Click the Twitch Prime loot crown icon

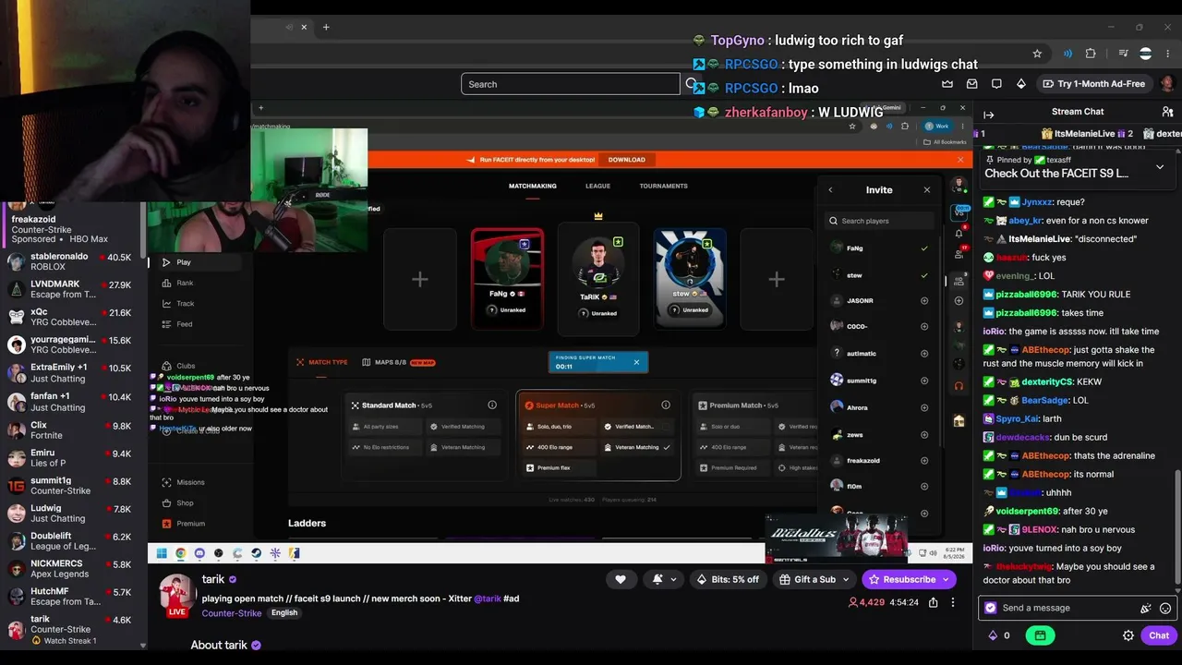(947, 84)
